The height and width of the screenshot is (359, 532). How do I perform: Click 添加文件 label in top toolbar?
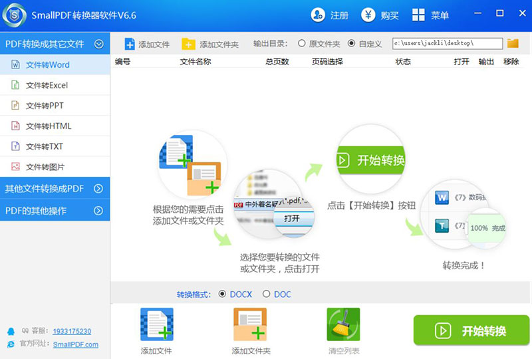pyautogui.click(x=154, y=45)
